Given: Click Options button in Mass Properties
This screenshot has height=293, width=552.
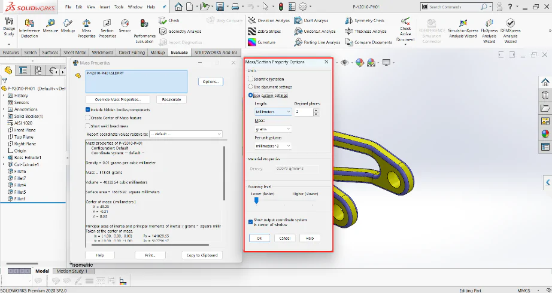Looking at the screenshot, I should (211, 81).
